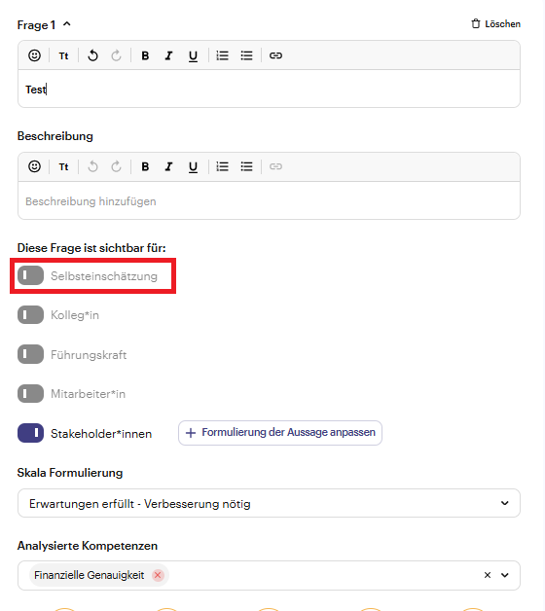Enable Selbsteinschätzung visibility toggle
The image size is (545, 611).
pyautogui.click(x=30, y=275)
